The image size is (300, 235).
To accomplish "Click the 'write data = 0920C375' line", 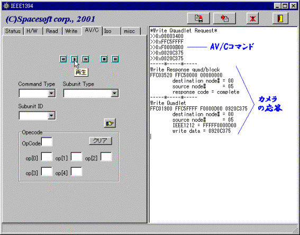I will pyautogui.click(x=202, y=131).
